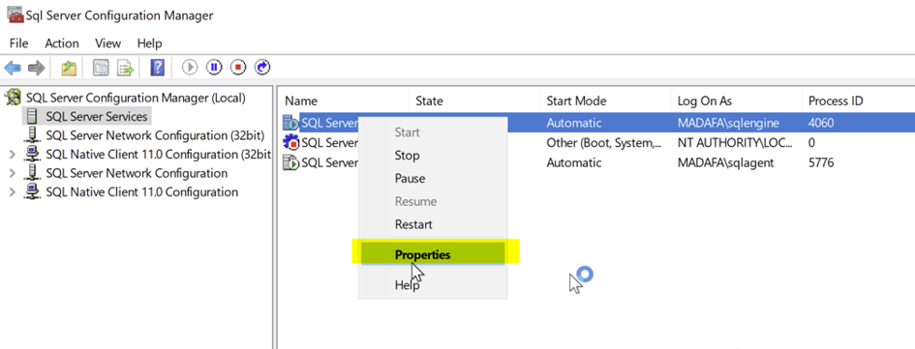Open the View menu
Image resolution: width=915 pixels, height=349 pixels.
(107, 44)
